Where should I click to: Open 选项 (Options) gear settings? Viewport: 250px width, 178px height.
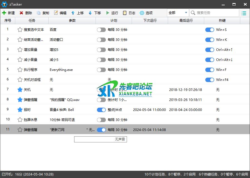pyautogui.click(x=142, y=13)
